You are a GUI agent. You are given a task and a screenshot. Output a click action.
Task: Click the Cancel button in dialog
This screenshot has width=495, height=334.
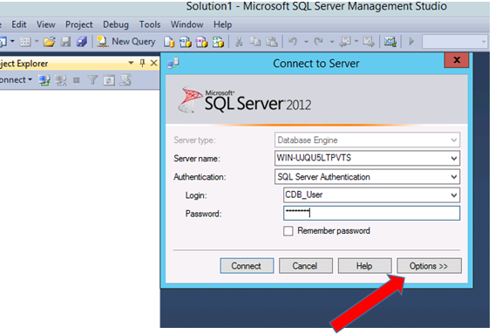pyautogui.click(x=305, y=266)
